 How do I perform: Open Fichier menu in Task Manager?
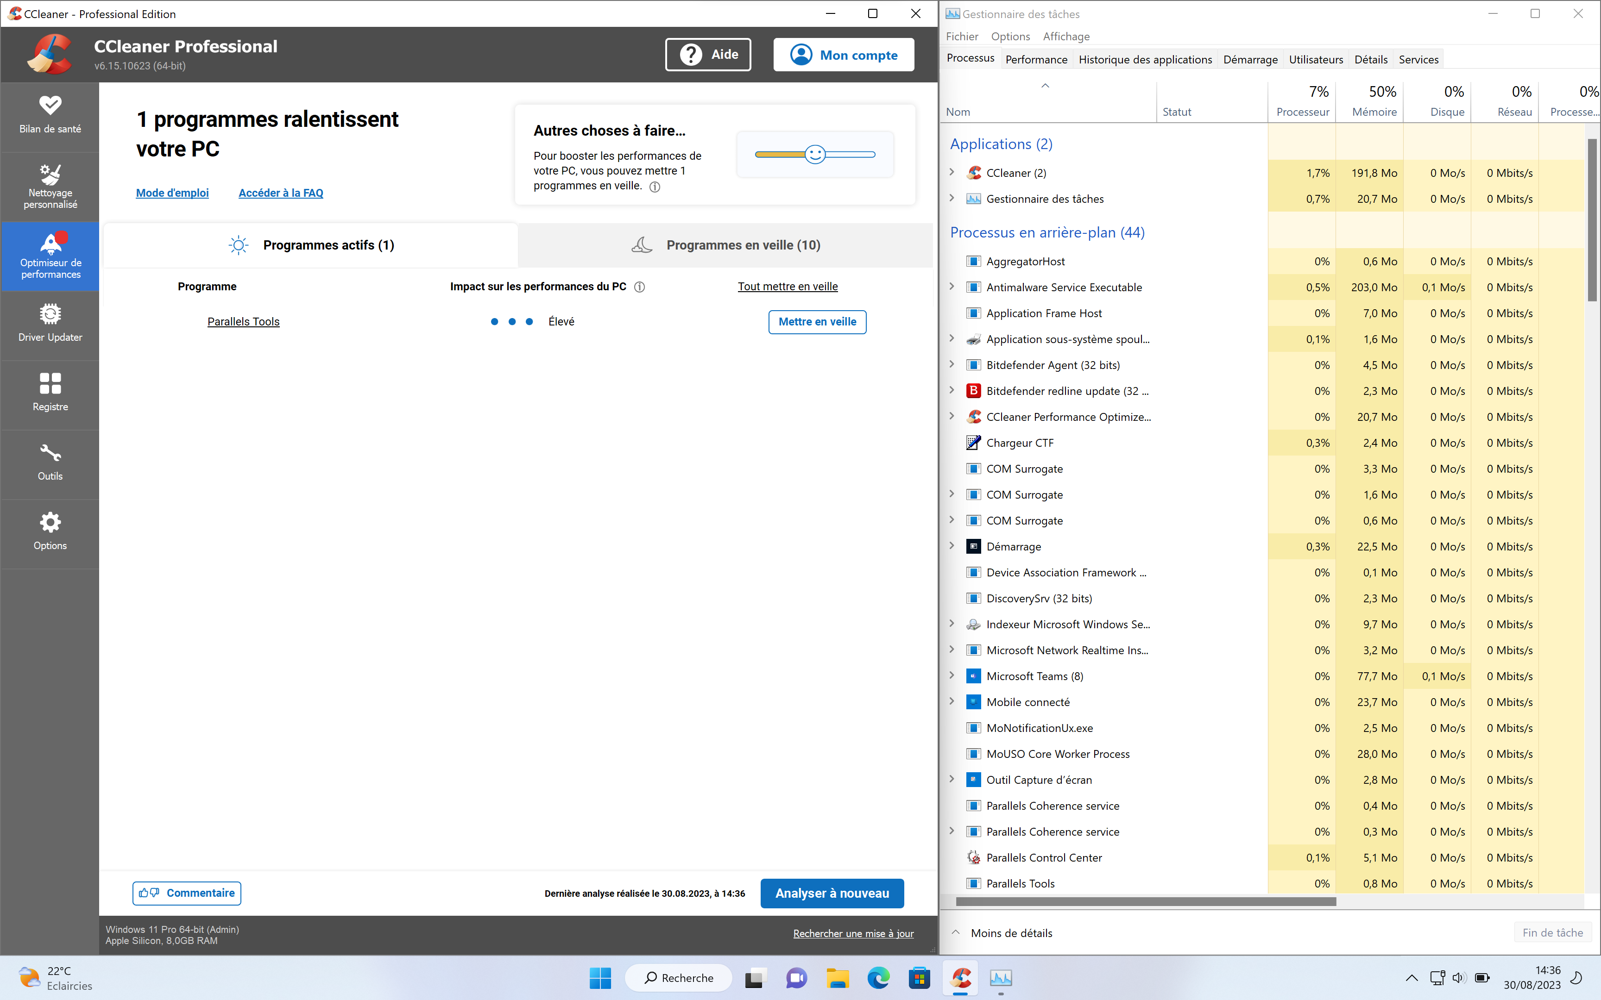(961, 37)
